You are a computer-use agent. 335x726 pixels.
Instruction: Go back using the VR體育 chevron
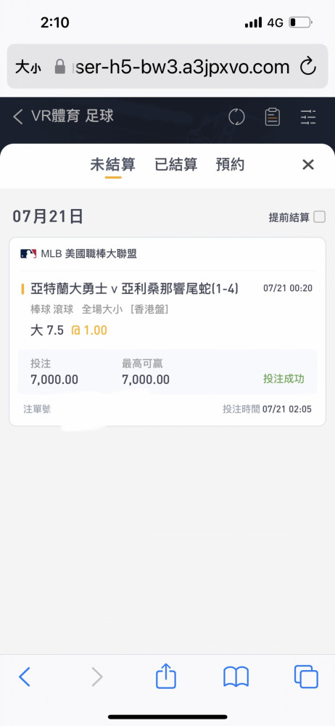pyautogui.click(x=18, y=117)
